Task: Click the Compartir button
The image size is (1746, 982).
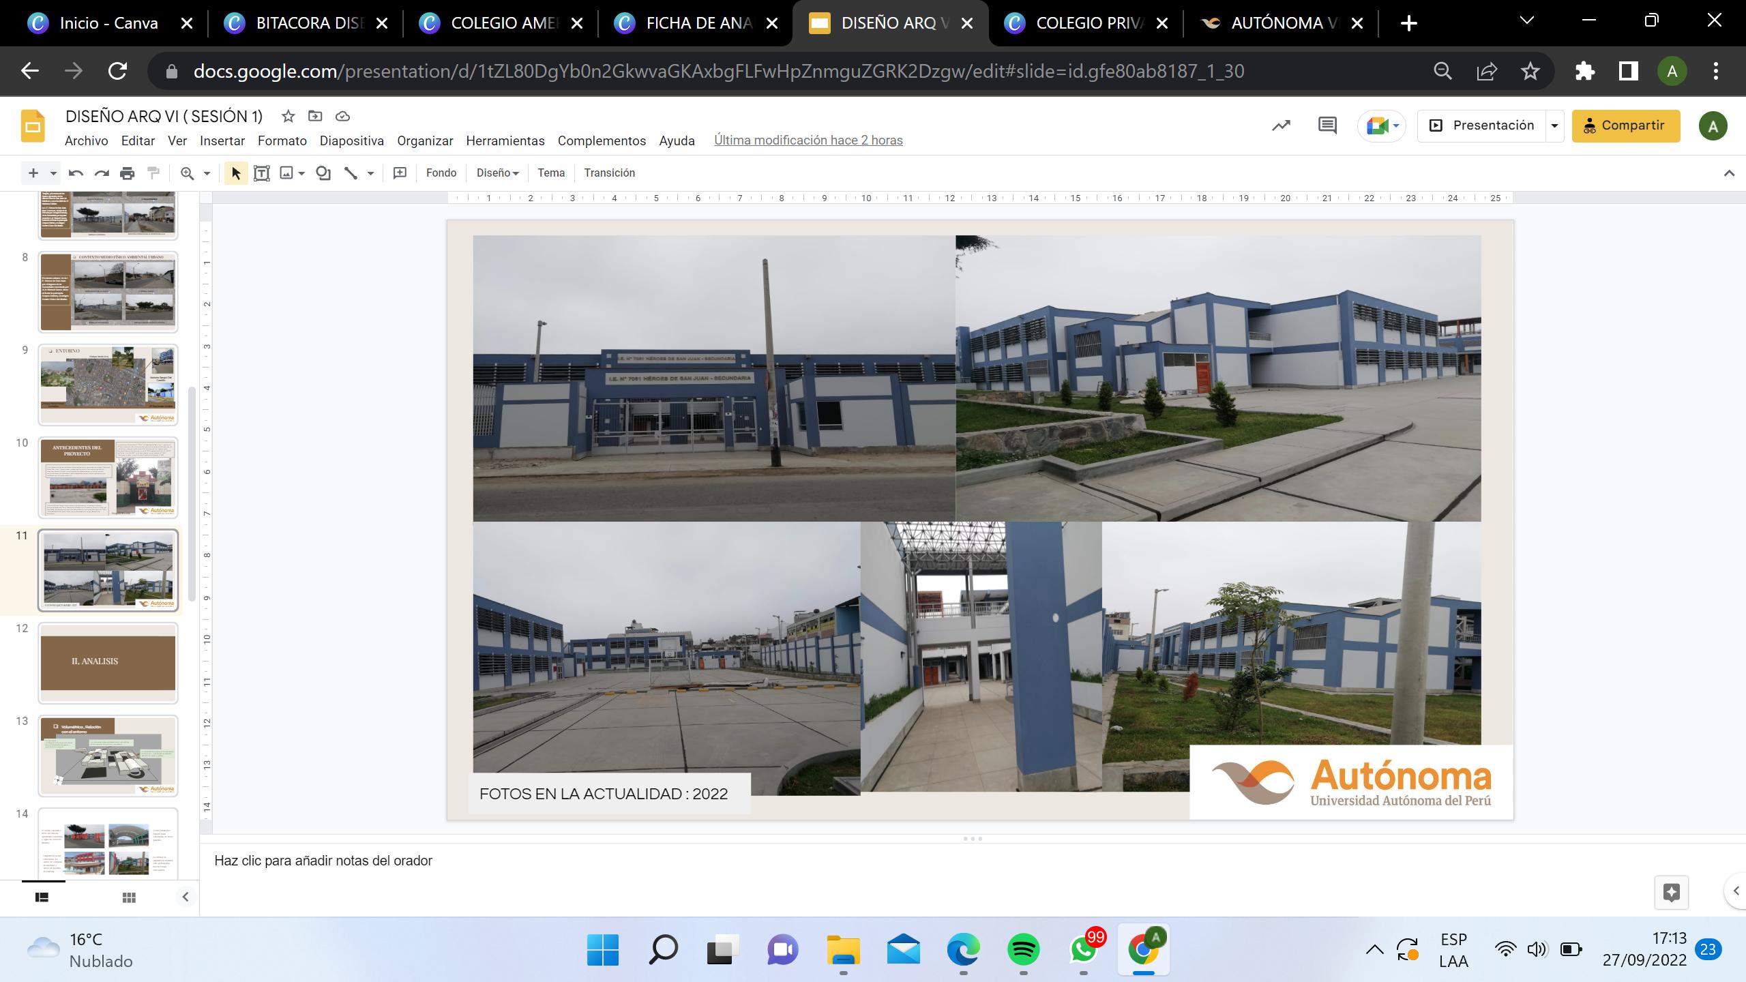Action: 1625,125
